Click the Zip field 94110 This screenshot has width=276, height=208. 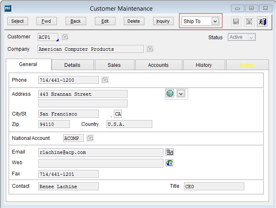[54, 124]
